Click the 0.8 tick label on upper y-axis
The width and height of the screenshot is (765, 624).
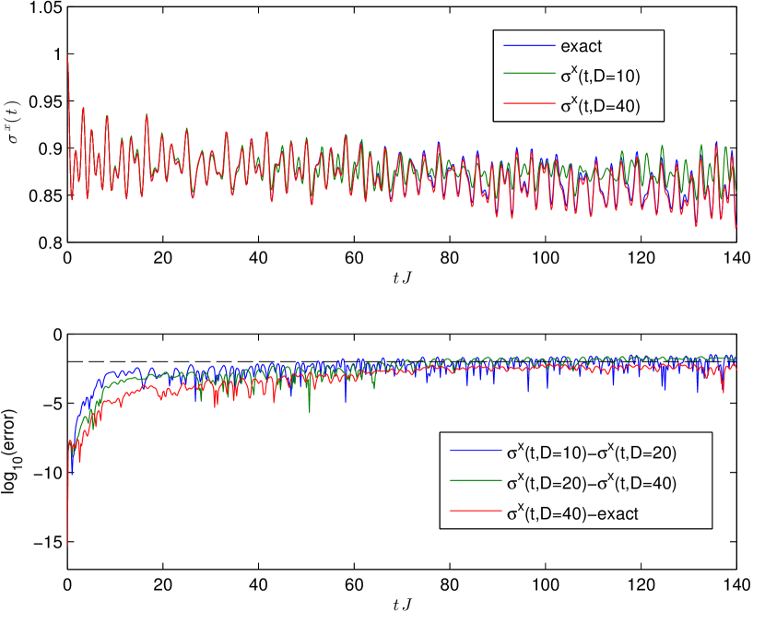51,242
